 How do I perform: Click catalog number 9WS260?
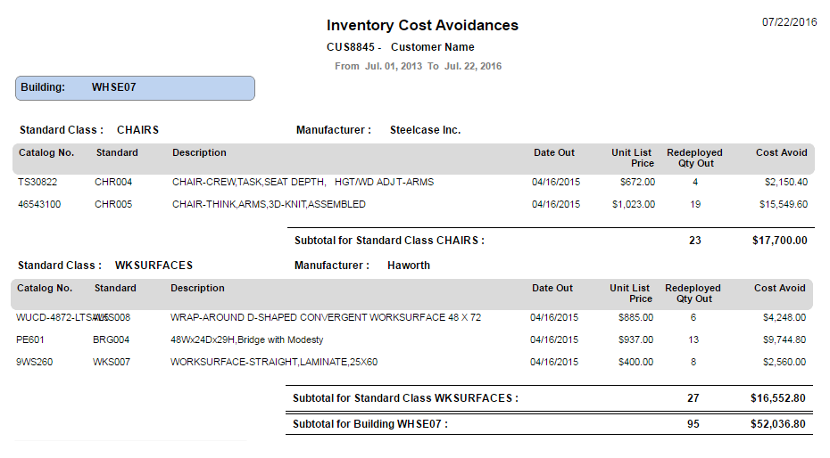click(x=35, y=362)
